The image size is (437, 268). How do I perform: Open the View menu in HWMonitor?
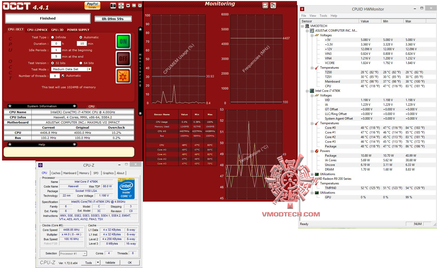click(313, 16)
